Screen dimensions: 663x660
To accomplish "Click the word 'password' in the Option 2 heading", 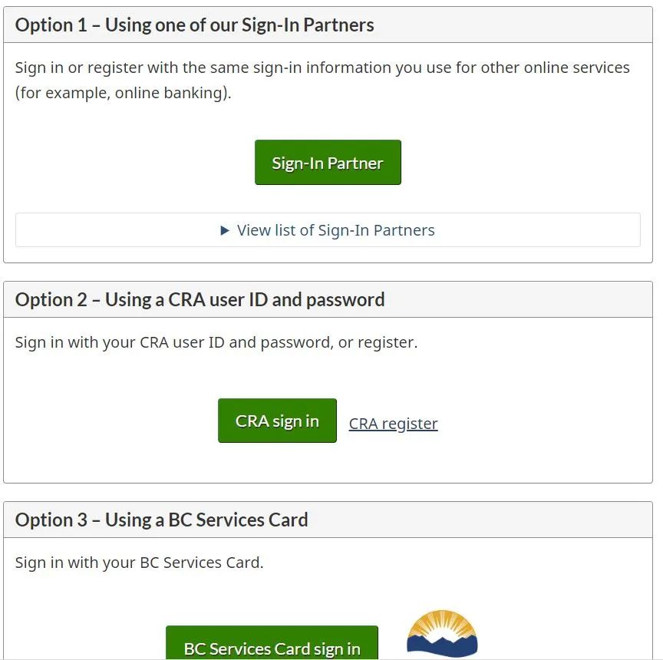I will click(345, 301).
